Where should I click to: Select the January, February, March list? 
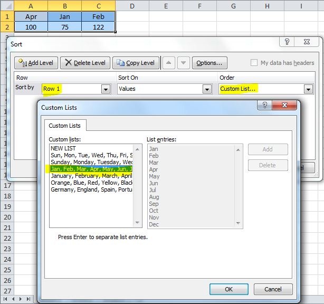(x=91, y=176)
